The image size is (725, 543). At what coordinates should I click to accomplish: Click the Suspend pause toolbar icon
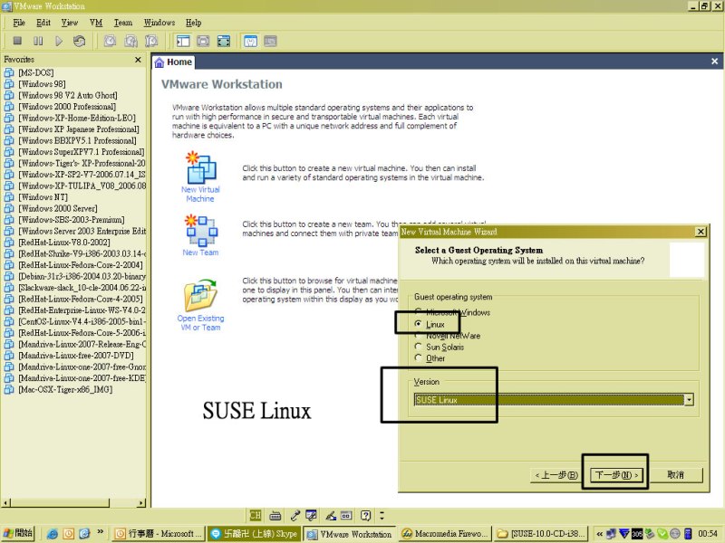[38, 41]
